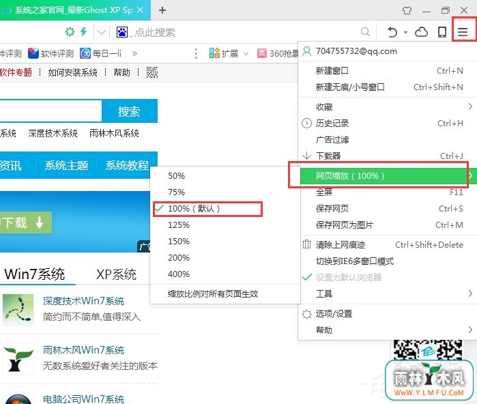The width and height of the screenshot is (477, 404).
Task: Click the magnifier search icon
Action: (365, 31)
